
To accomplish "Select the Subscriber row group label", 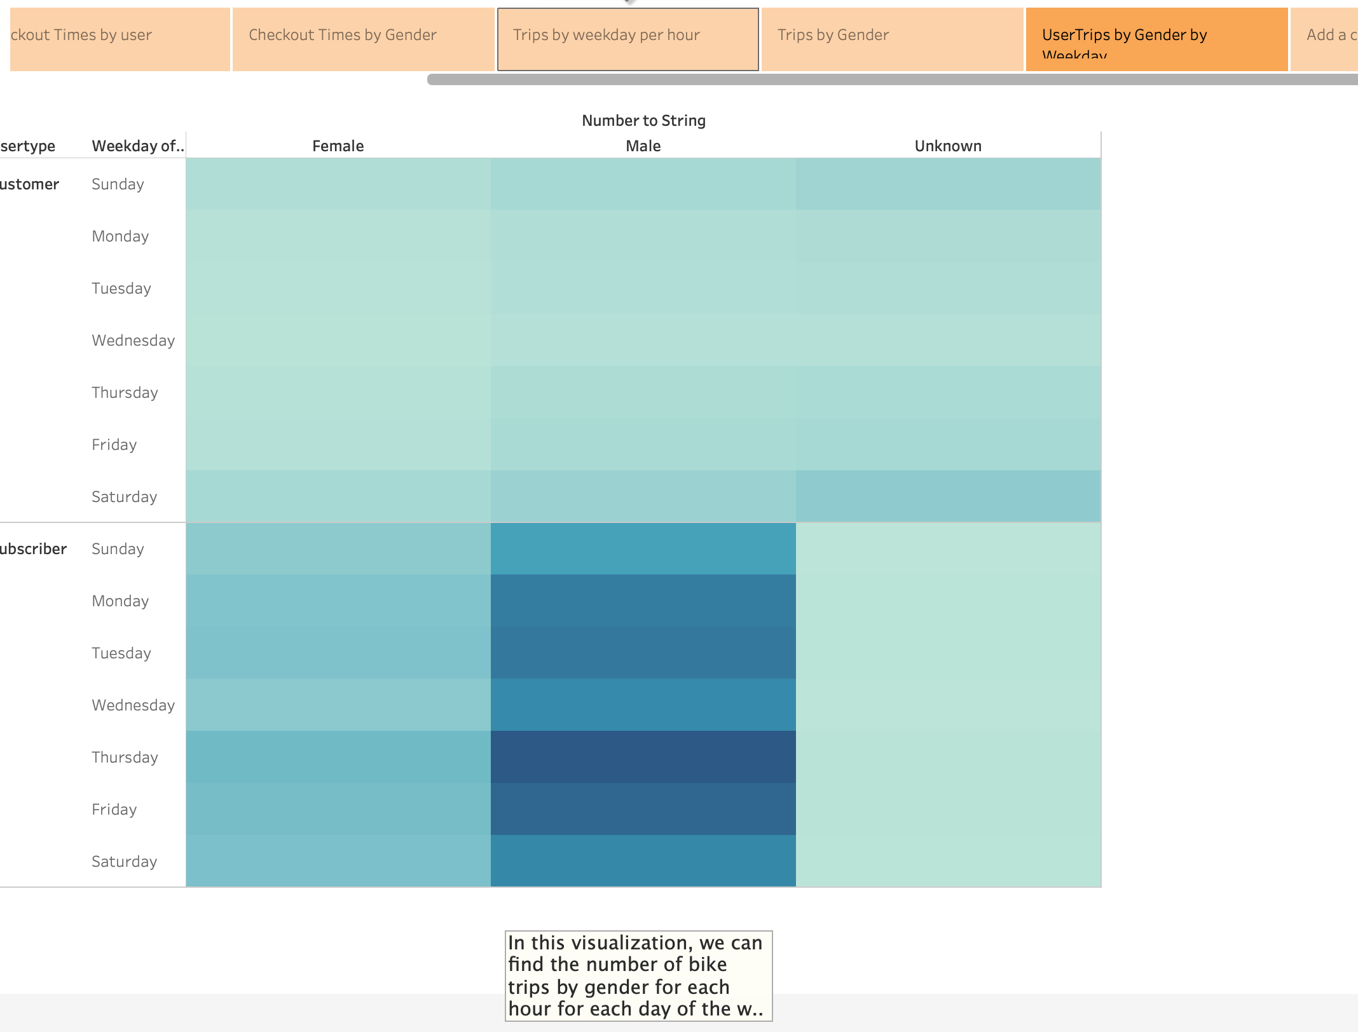I will (33, 549).
